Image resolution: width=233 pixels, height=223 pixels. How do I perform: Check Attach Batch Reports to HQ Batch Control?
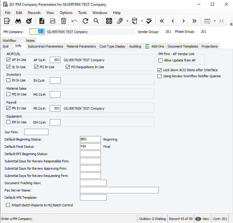coord(8,205)
